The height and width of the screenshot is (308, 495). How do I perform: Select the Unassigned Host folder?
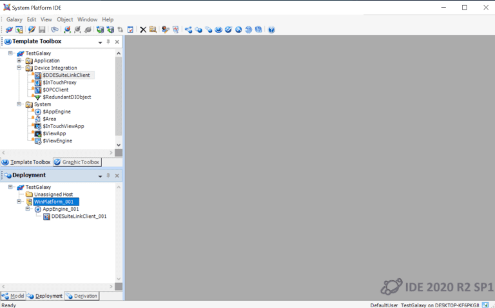click(x=53, y=194)
